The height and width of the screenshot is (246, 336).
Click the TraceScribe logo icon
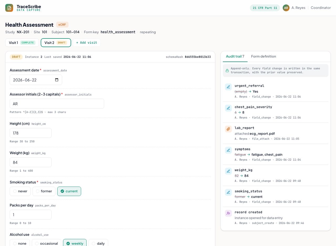pos(9,8)
